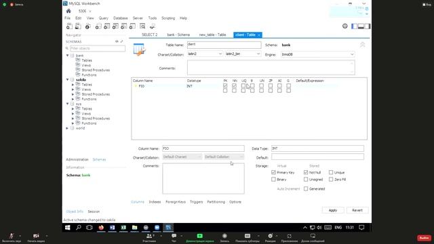Collapse the table header with the double chevron

362,45
